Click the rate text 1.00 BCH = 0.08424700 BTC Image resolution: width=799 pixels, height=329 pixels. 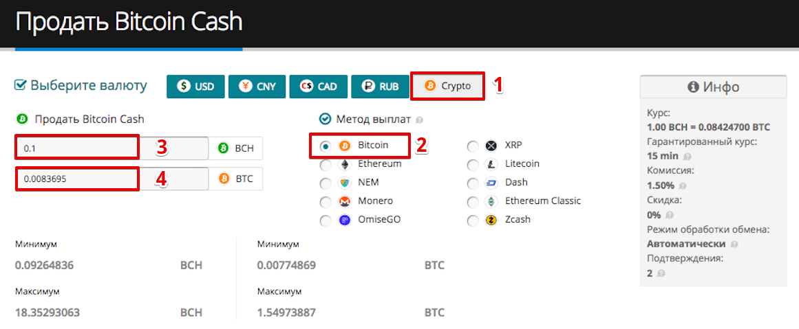point(708,127)
